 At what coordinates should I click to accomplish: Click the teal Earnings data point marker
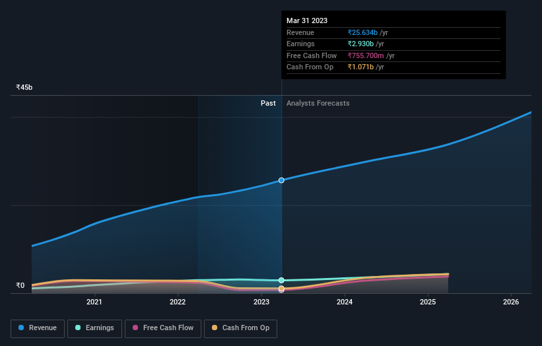pos(281,281)
